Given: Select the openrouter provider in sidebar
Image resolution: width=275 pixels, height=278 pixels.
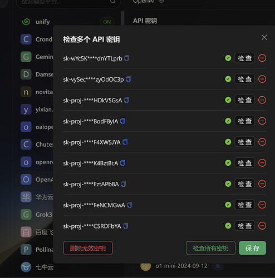Looking at the screenshot, I should click(36, 162).
